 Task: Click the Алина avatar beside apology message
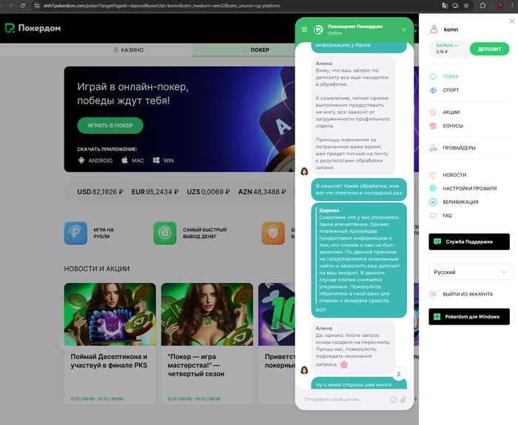[x=304, y=171]
